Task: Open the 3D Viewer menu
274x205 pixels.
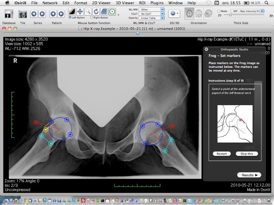Action: pyautogui.click(x=125, y=3)
